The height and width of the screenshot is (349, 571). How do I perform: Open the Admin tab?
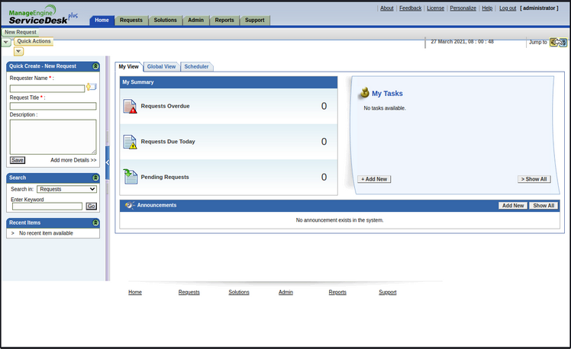tap(194, 20)
